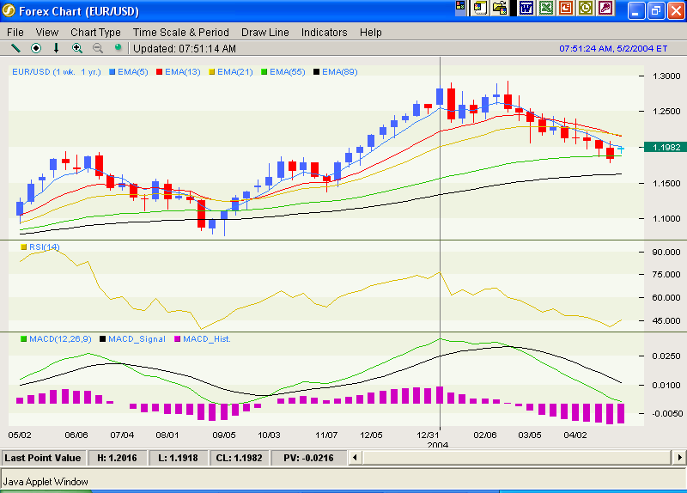Zoom in on the chart
Image resolution: width=687 pixels, height=493 pixels.
(x=77, y=48)
